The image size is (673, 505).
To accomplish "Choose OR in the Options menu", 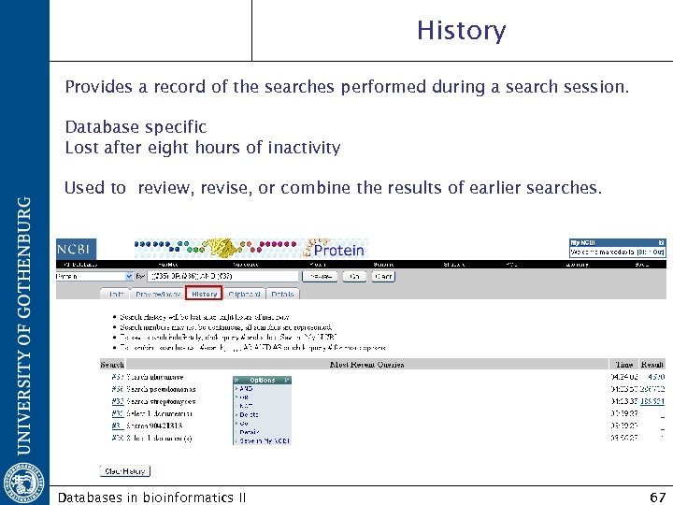I will tap(244, 397).
